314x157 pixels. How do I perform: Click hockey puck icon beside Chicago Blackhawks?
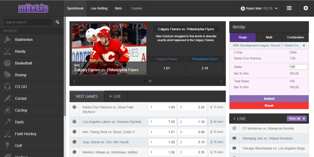click(234, 148)
